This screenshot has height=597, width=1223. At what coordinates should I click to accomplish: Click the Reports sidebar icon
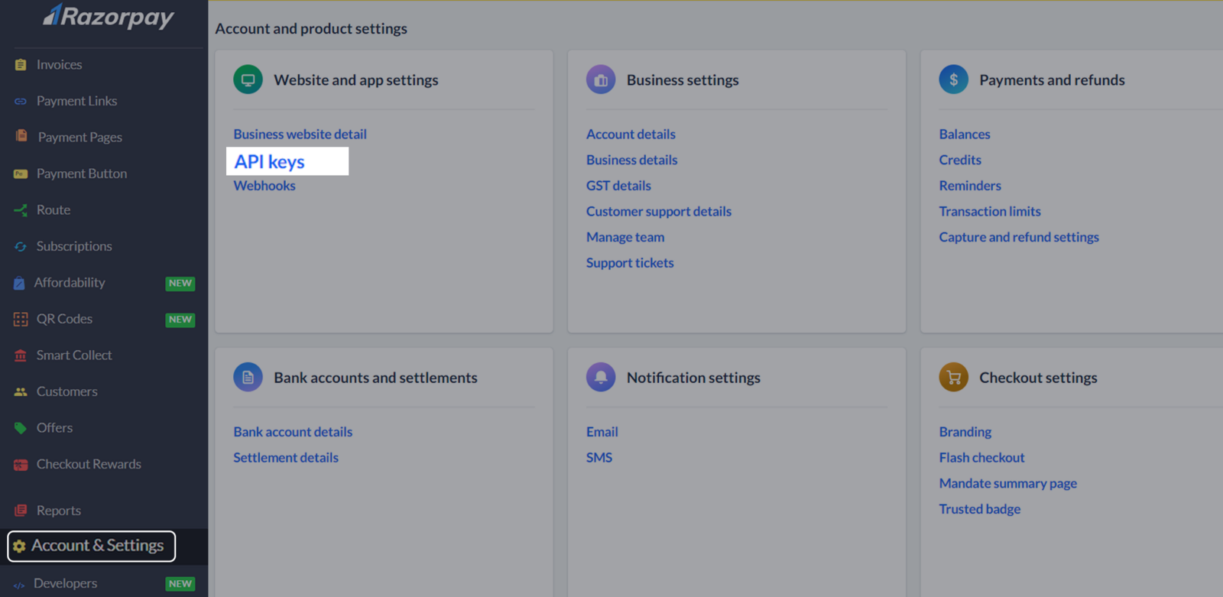pos(21,511)
